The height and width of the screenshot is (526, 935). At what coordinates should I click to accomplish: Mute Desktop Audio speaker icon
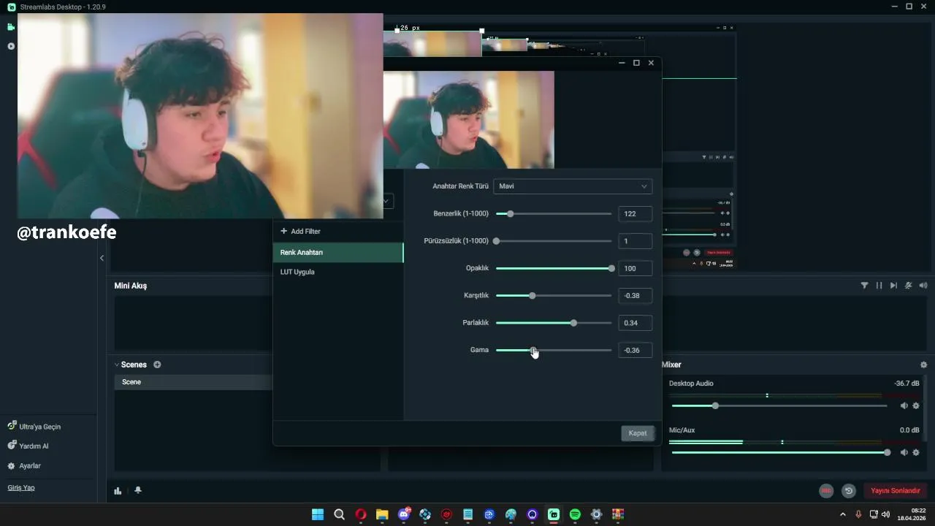point(904,405)
